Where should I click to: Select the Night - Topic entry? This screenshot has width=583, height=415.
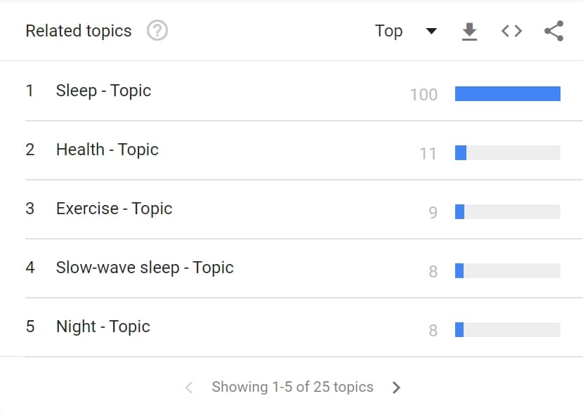(103, 327)
